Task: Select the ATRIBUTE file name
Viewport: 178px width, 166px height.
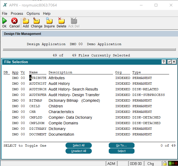Action: point(38,78)
